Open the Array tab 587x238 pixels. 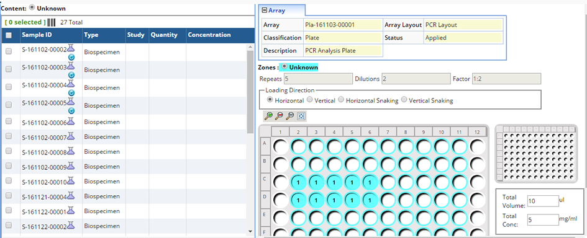(x=283, y=11)
